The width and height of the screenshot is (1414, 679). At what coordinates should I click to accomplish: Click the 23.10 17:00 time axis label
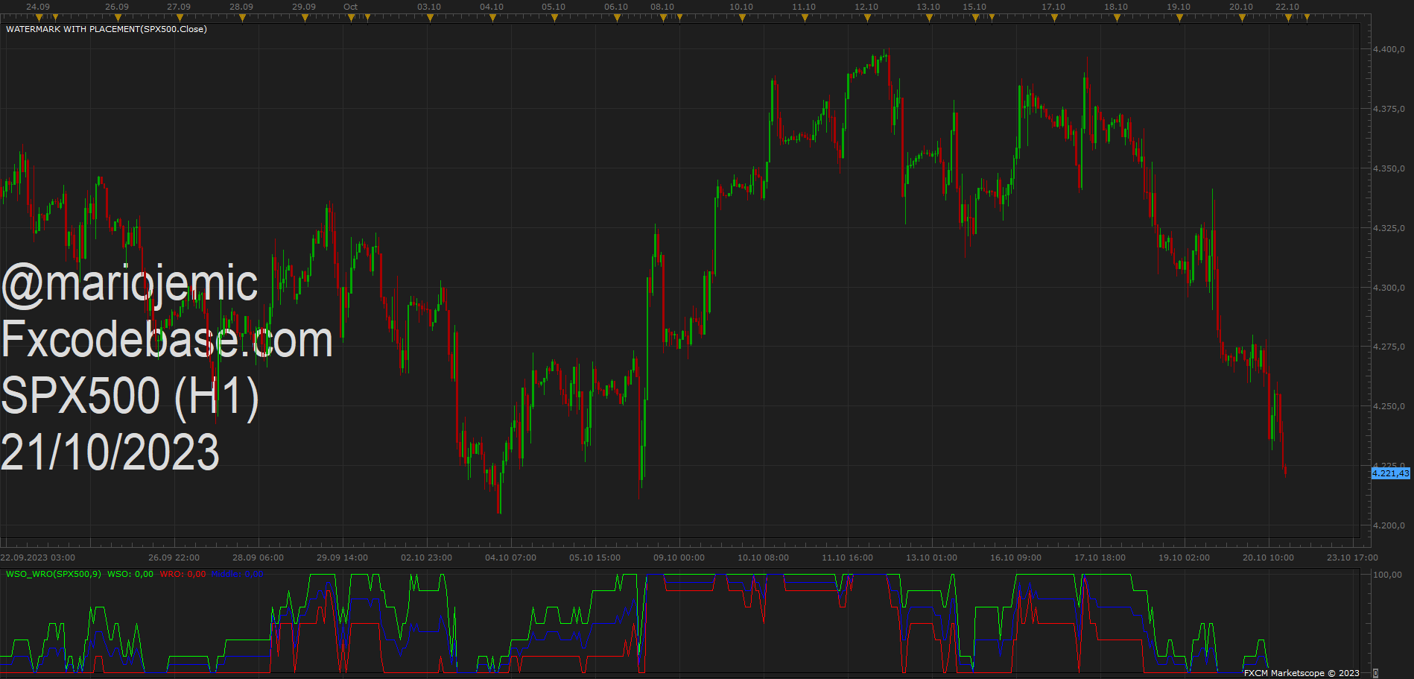pyautogui.click(x=1352, y=558)
